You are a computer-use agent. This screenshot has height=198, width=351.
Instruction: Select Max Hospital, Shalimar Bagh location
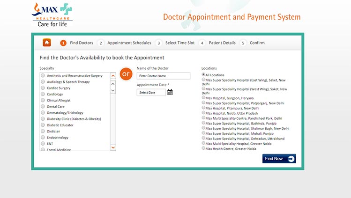pos(203,128)
